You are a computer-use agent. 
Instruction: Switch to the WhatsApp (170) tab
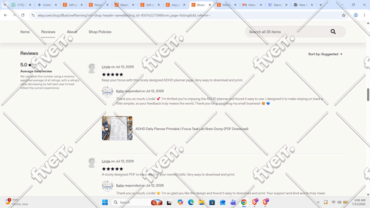click(x=21, y=5)
